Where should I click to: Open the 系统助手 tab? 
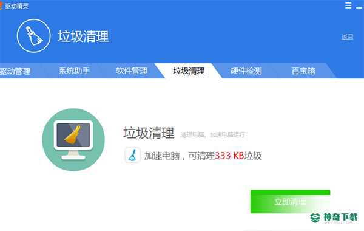click(x=74, y=71)
